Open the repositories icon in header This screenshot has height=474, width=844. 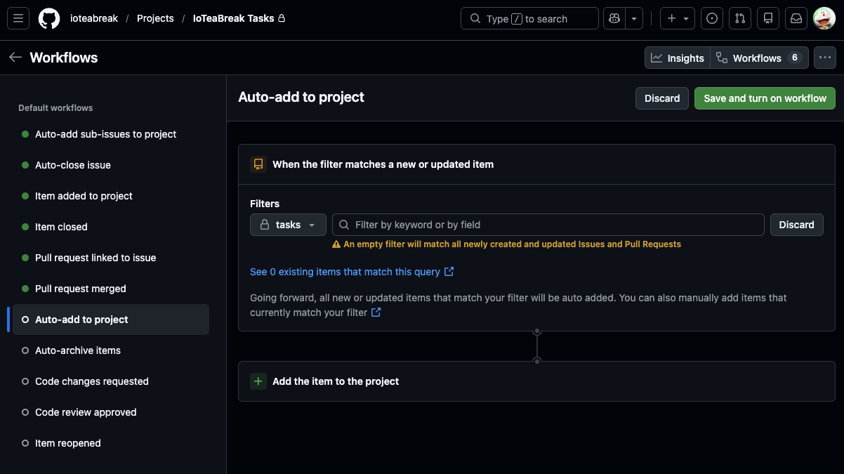[768, 19]
